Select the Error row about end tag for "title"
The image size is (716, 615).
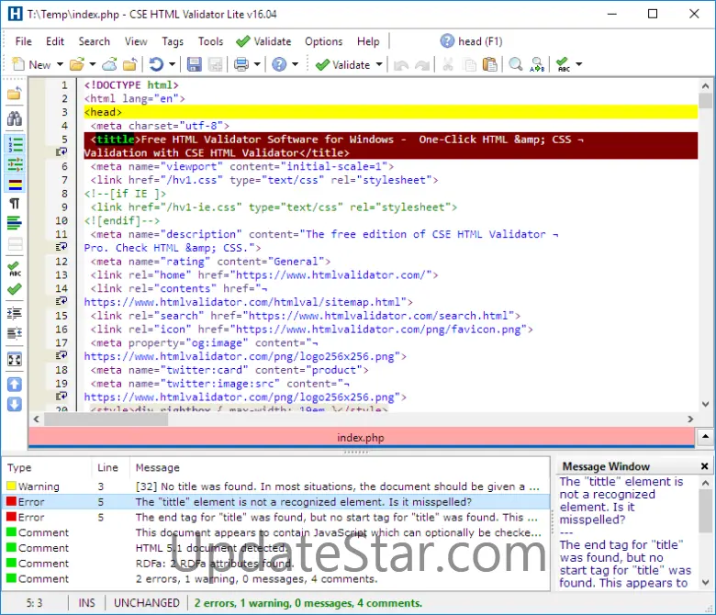coord(276,518)
